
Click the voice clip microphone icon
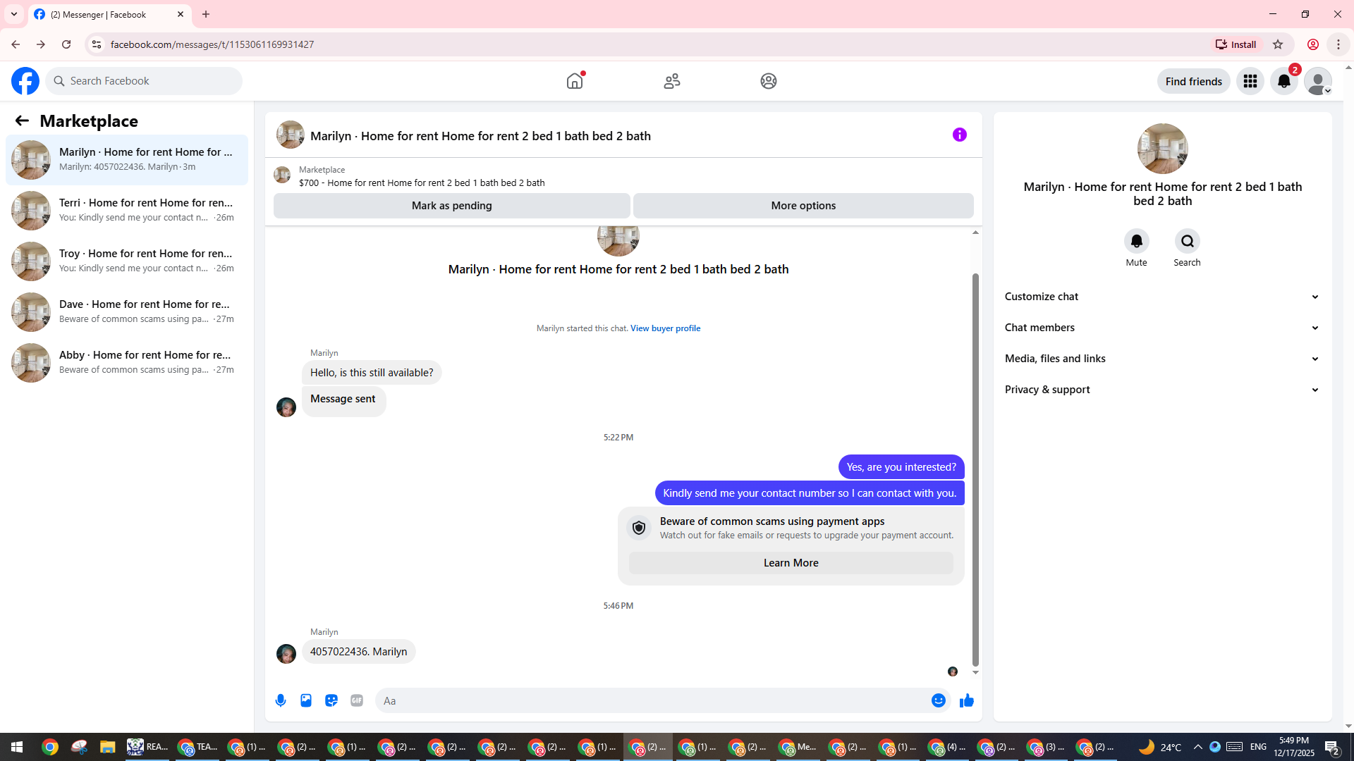pos(281,700)
